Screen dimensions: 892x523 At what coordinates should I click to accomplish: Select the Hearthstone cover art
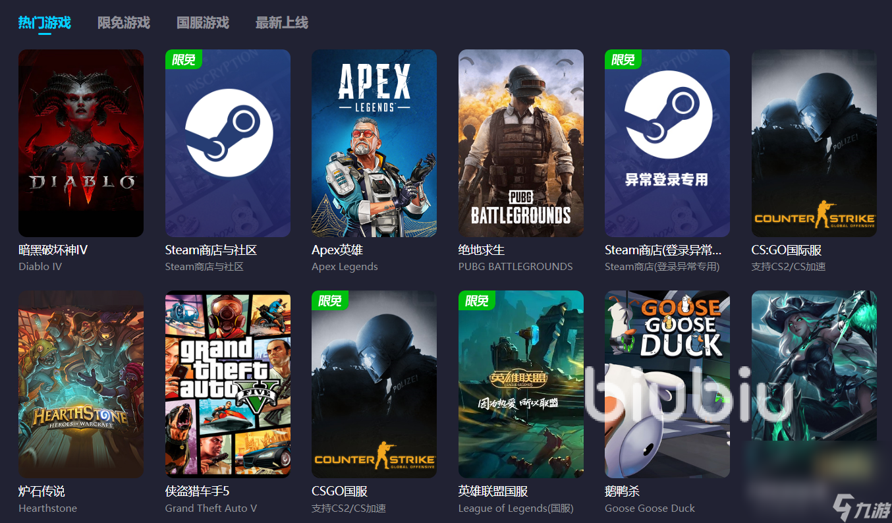tap(81, 384)
